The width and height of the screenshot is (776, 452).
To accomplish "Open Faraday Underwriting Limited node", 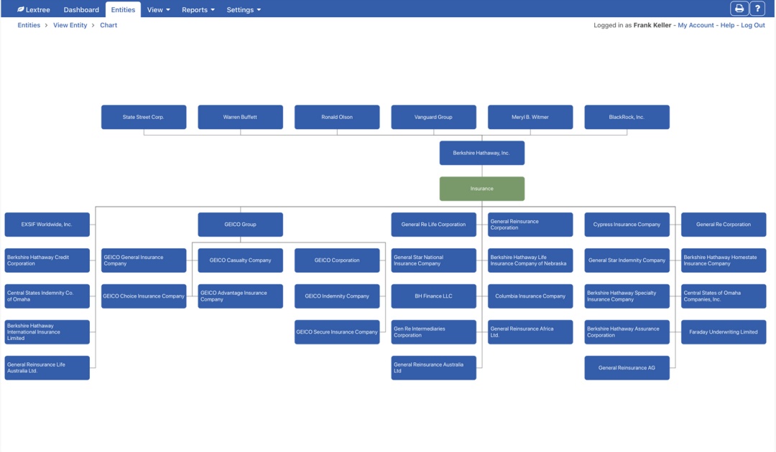I will point(724,332).
